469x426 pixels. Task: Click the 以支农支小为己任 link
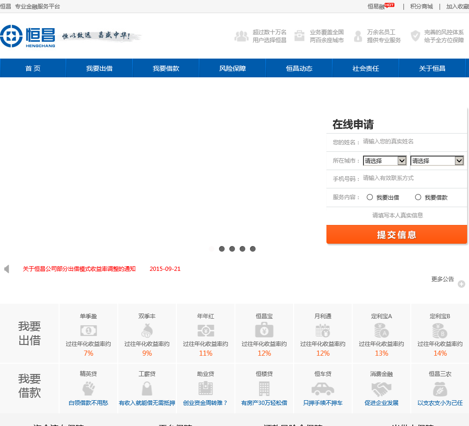pyautogui.click(x=440, y=403)
